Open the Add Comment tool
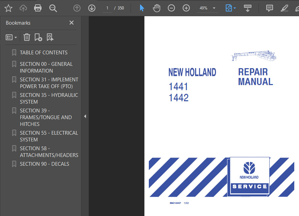The height and width of the screenshot is (216, 299). coord(269,8)
